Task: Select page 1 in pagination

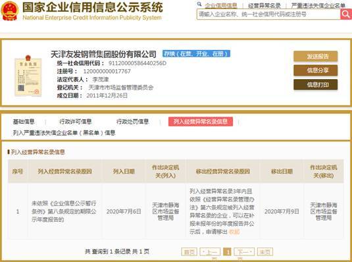Action: tap(227, 252)
